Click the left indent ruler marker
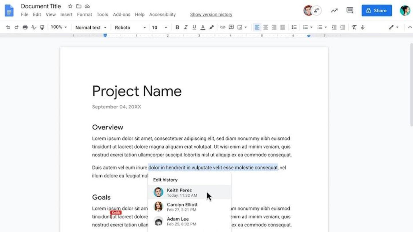Image resolution: width=413 pixels, height=232 pixels. tap(105, 36)
